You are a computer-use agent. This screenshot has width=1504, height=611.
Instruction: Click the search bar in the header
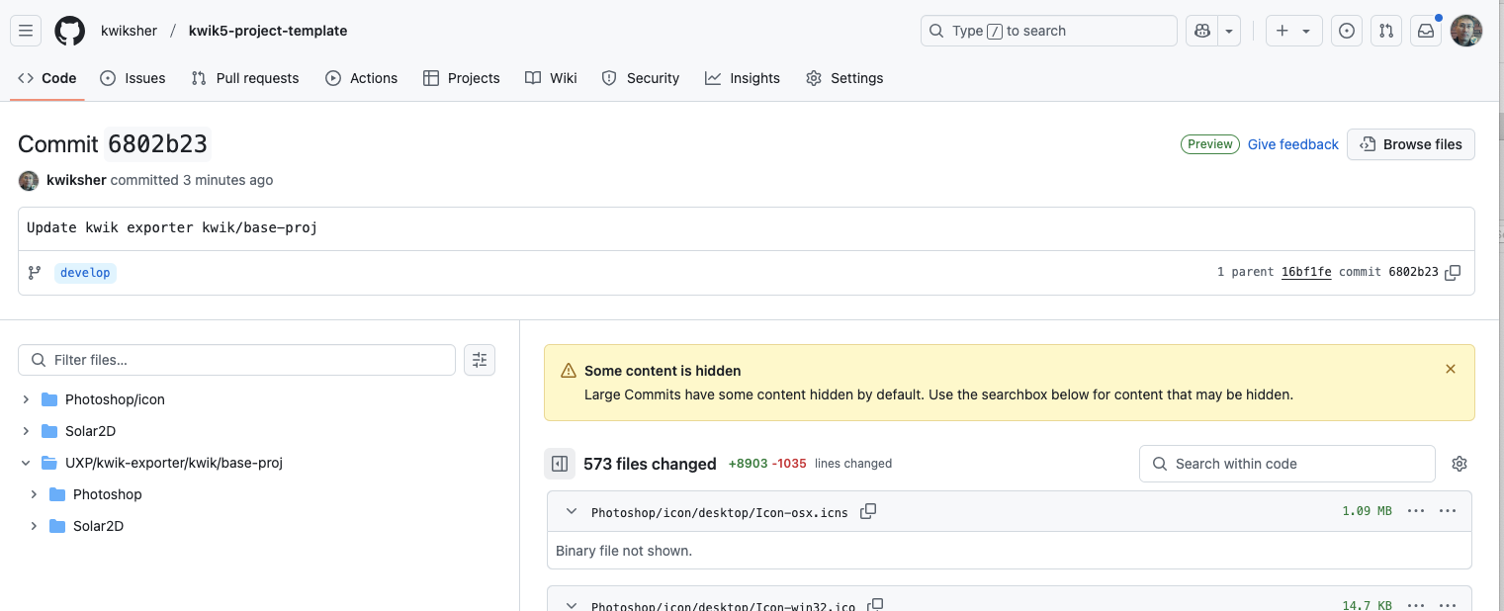click(1048, 31)
